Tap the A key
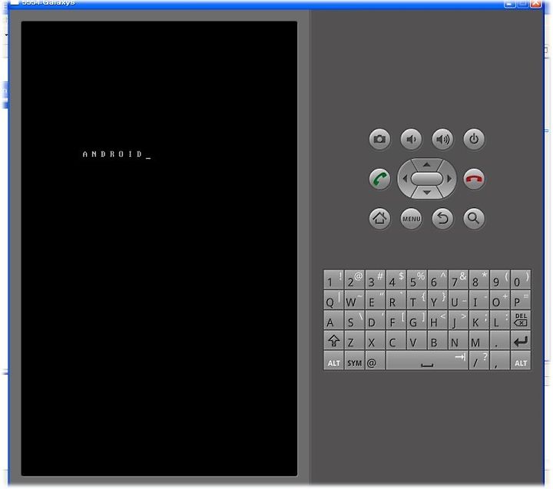This screenshot has height=489, width=553. coord(333,320)
